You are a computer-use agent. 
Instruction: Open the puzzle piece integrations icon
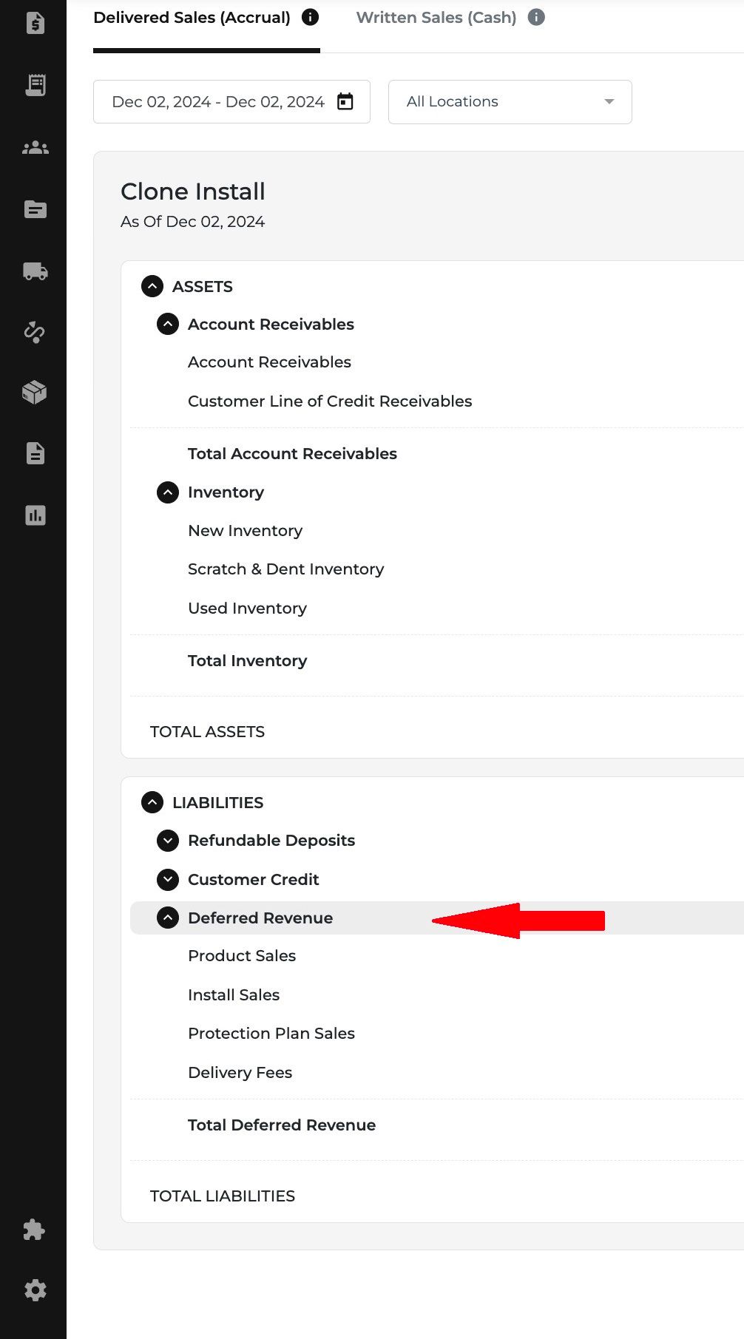click(34, 1230)
